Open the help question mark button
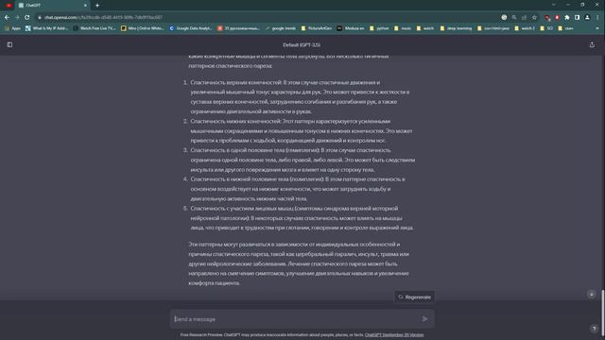 (x=594, y=329)
